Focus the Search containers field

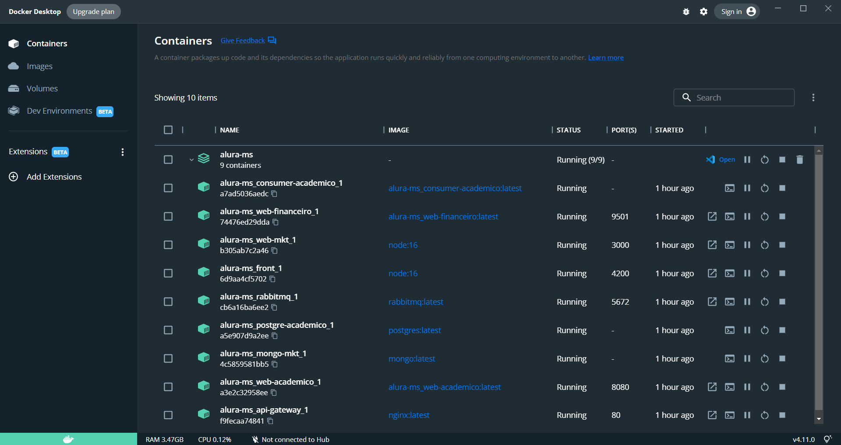click(x=734, y=97)
